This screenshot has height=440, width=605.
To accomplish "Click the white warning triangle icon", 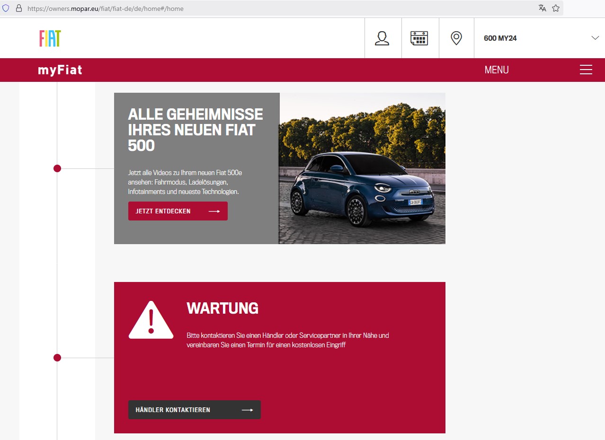I will click(x=151, y=320).
